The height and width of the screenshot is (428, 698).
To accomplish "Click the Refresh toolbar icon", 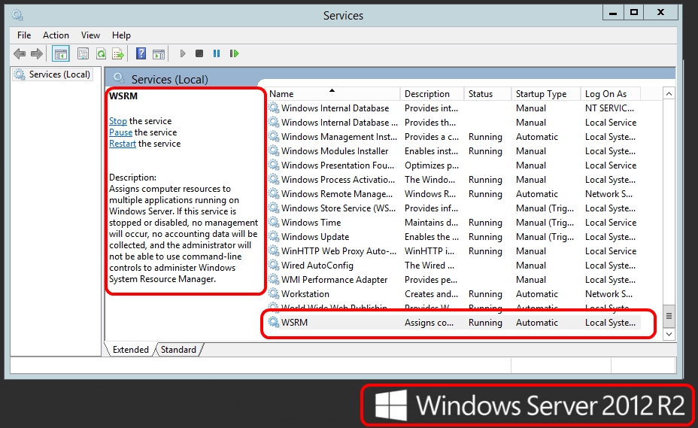I will click(102, 54).
